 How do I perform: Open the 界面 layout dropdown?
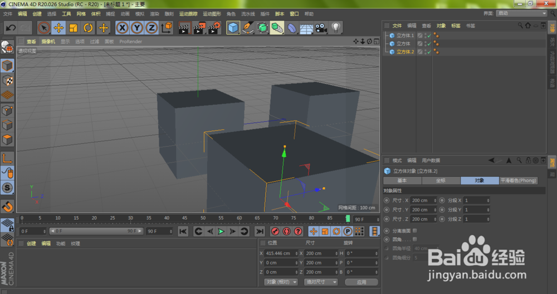[521, 13]
